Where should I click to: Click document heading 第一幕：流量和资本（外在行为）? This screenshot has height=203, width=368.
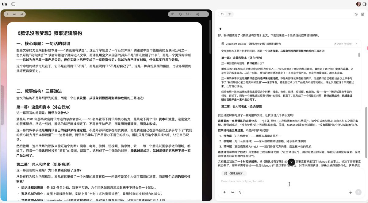[44, 107]
